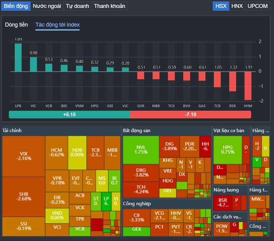Open the PVT tile

point(176,229)
